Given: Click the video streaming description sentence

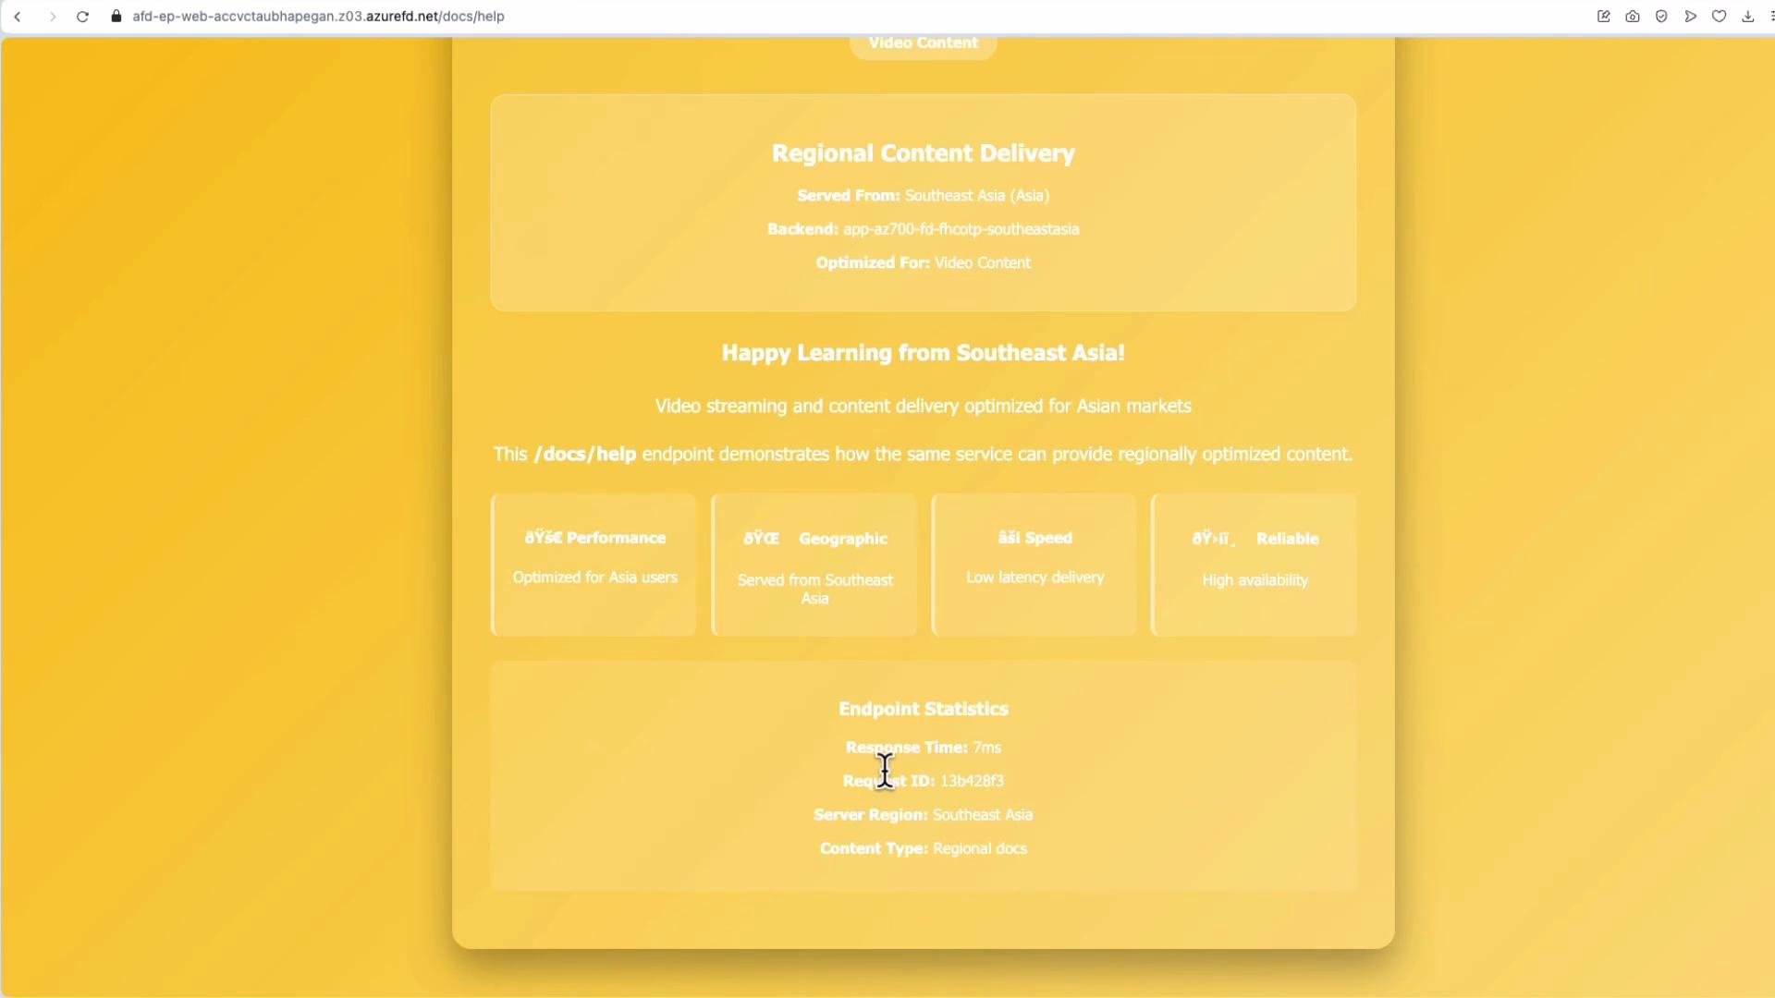Looking at the screenshot, I should [923, 407].
